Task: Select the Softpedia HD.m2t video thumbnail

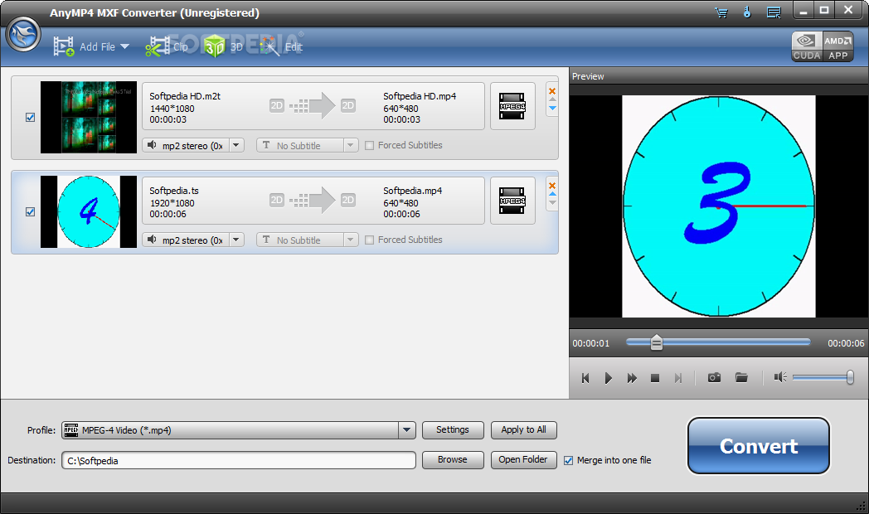Action: pos(89,118)
